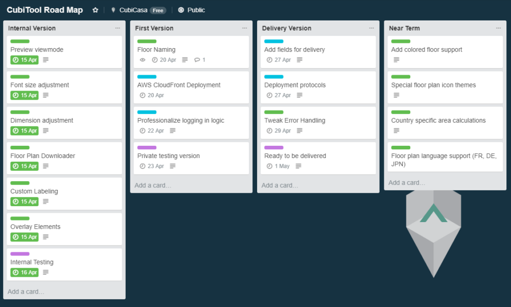Click the 15 Apr due badge on Font size adjustment
Viewport: 511px width, 307px height.
pos(25,95)
